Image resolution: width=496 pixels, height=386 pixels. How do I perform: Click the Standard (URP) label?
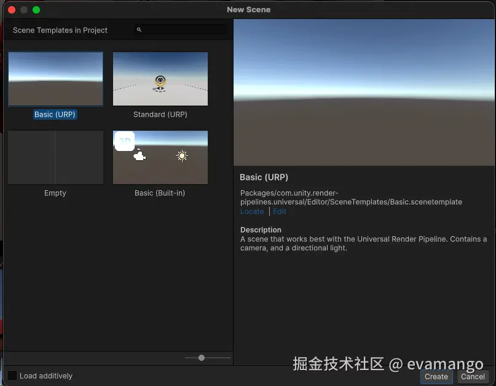(160, 114)
